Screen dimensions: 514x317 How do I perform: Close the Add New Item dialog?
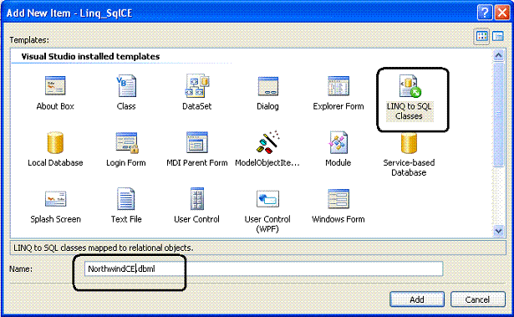point(502,13)
